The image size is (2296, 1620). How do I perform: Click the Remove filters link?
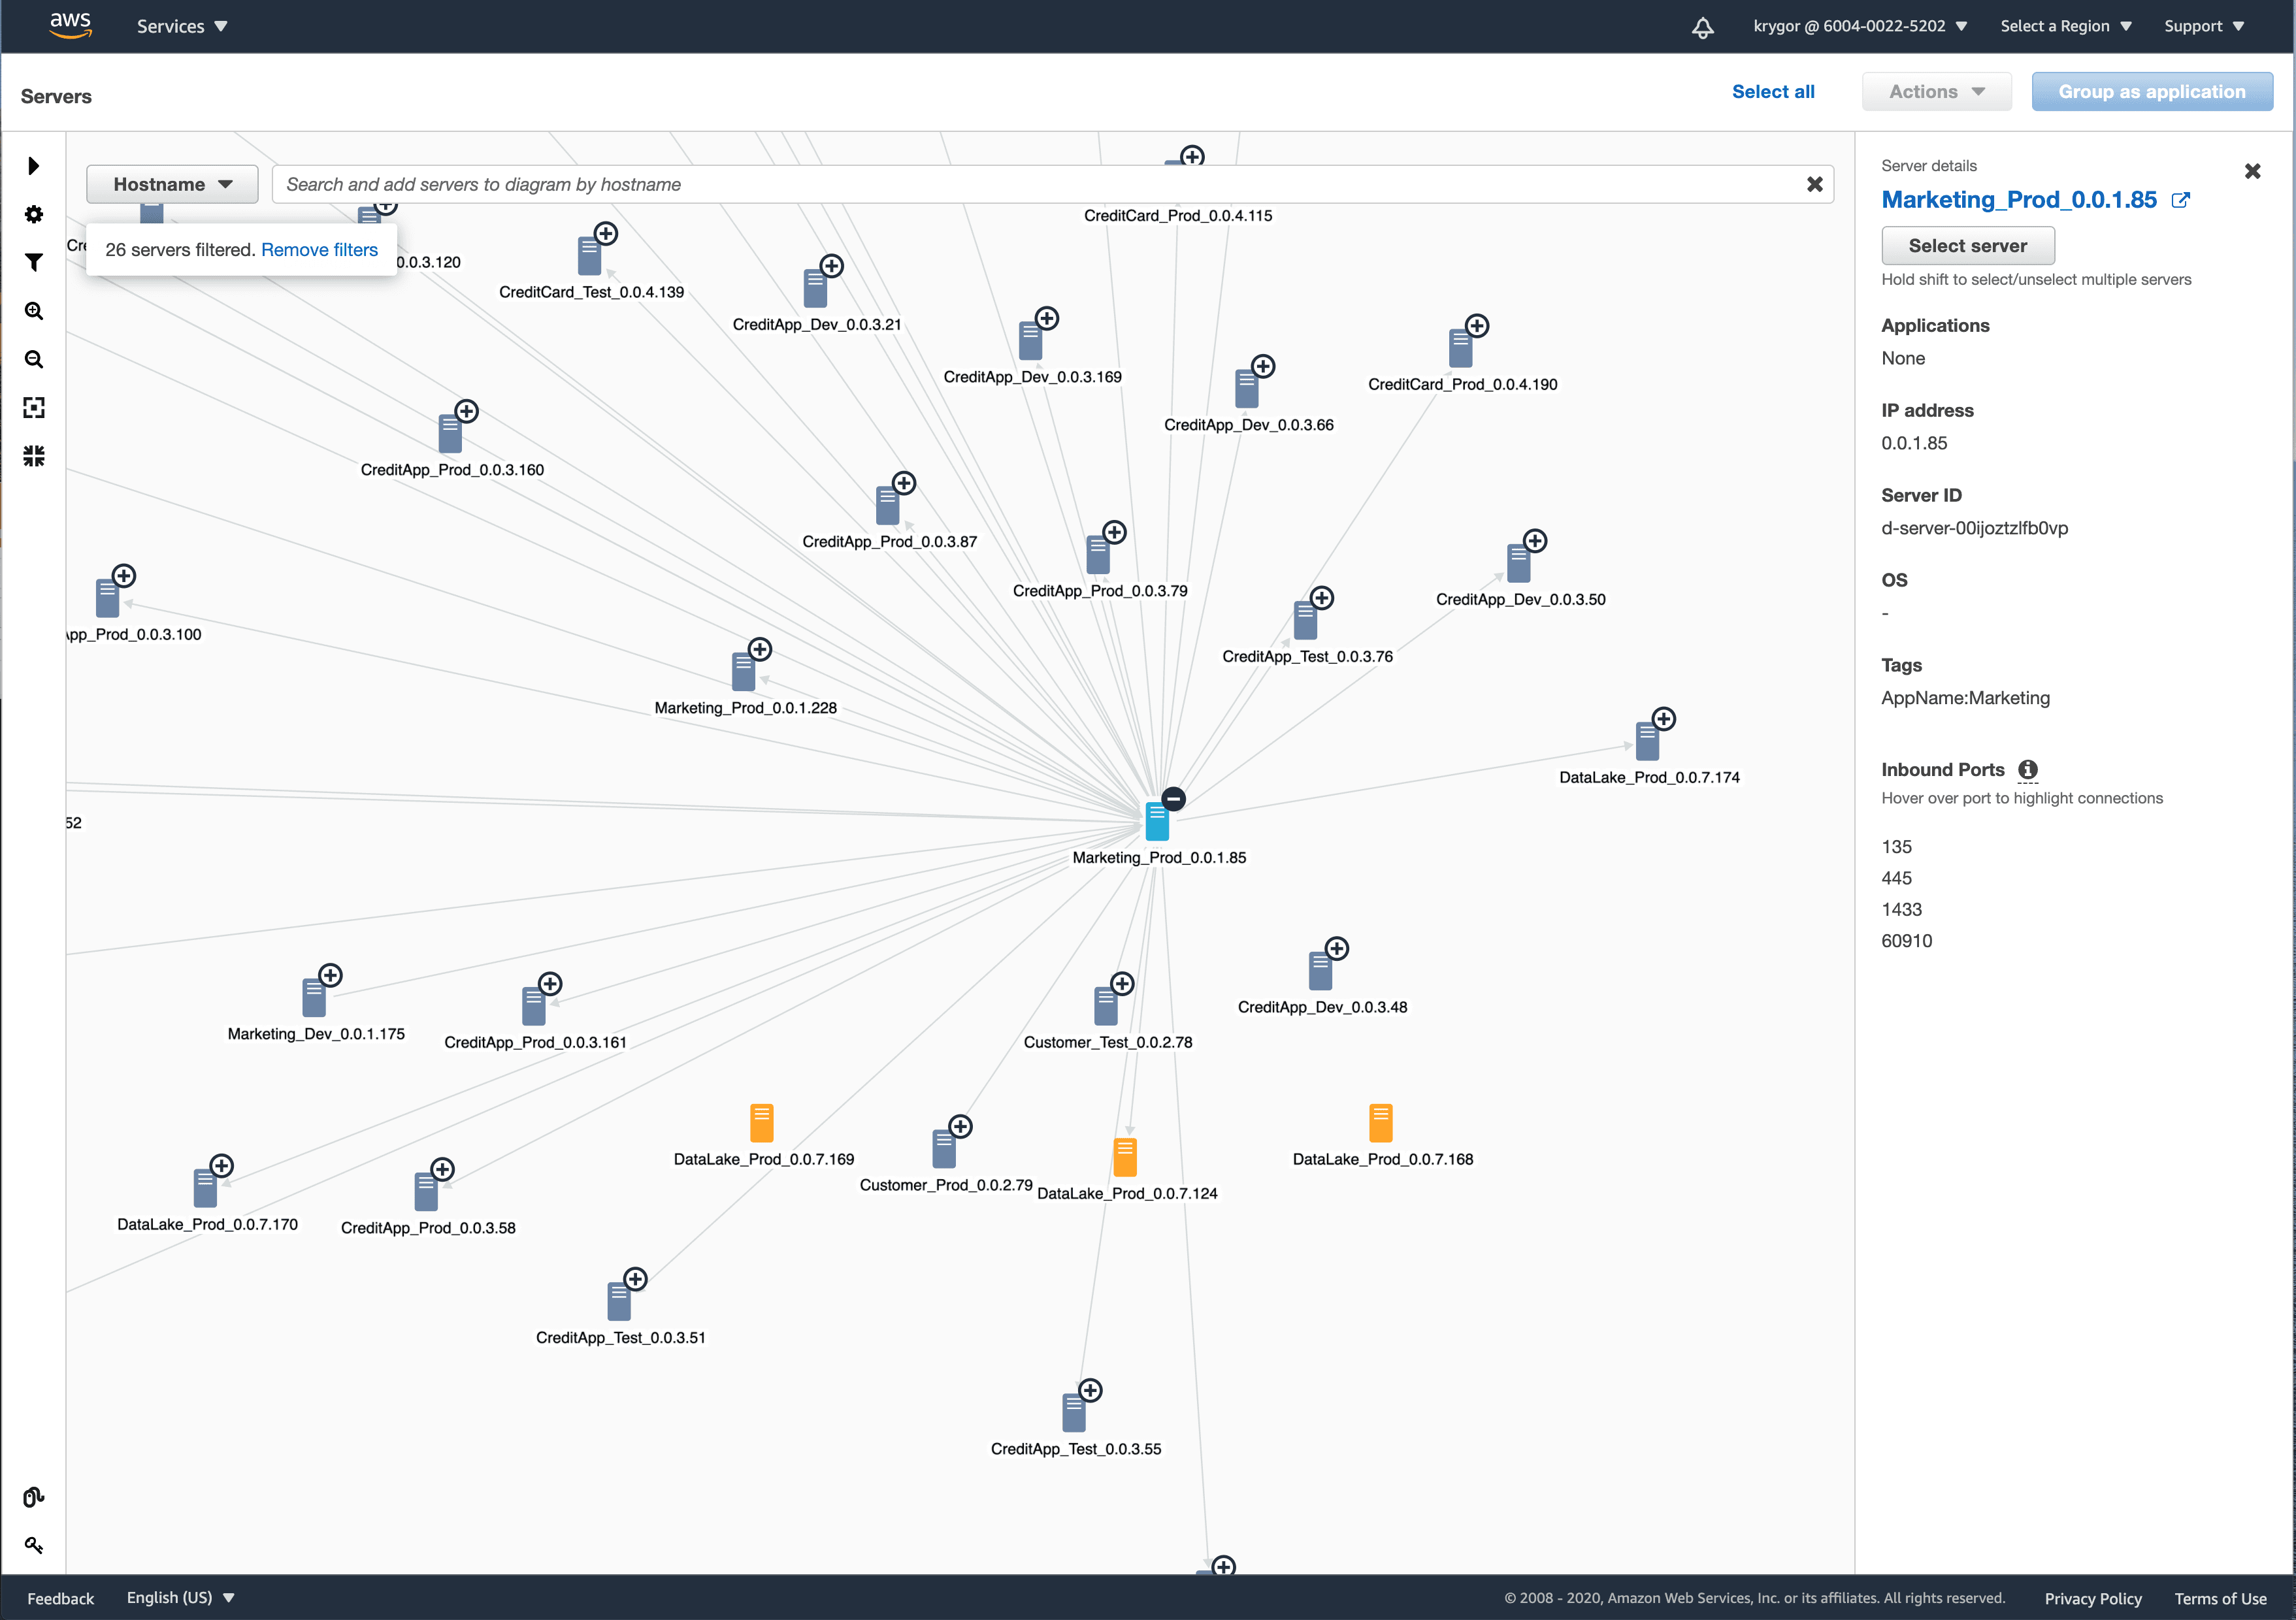coord(319,250)
